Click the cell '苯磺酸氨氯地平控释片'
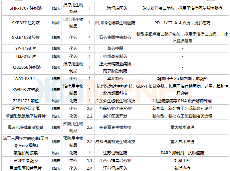 [x=26, y=116]
